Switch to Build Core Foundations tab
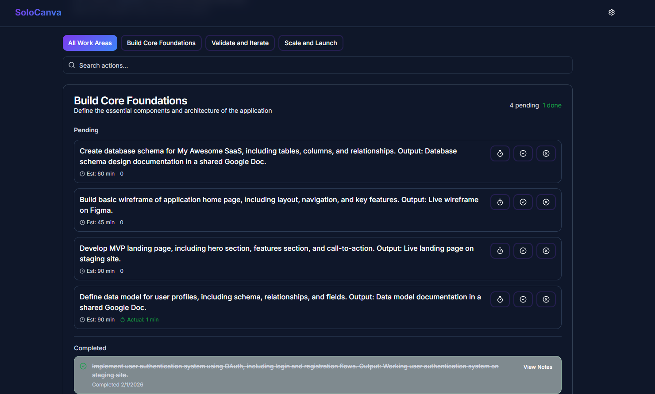 pos(161,43)
